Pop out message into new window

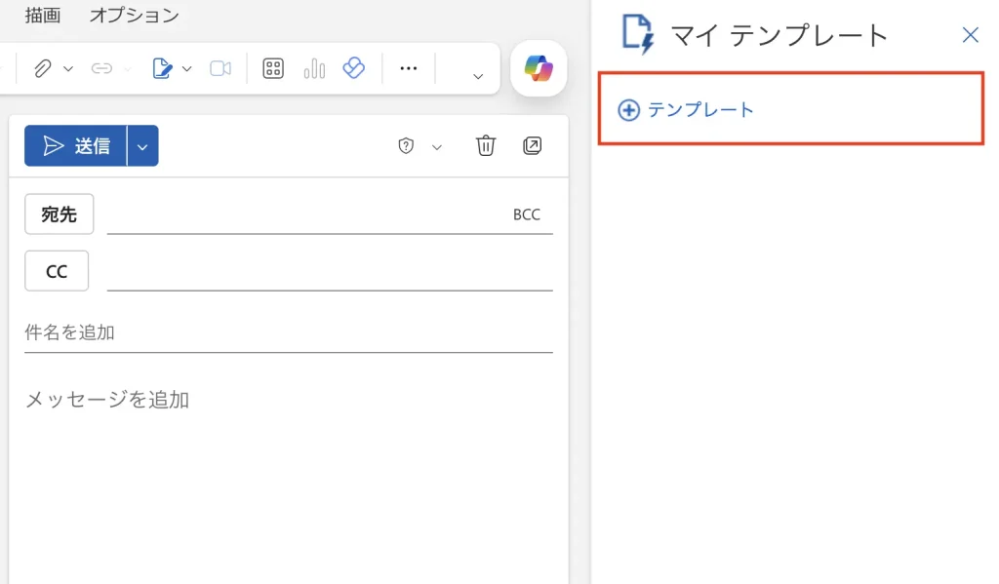point(532,146)
